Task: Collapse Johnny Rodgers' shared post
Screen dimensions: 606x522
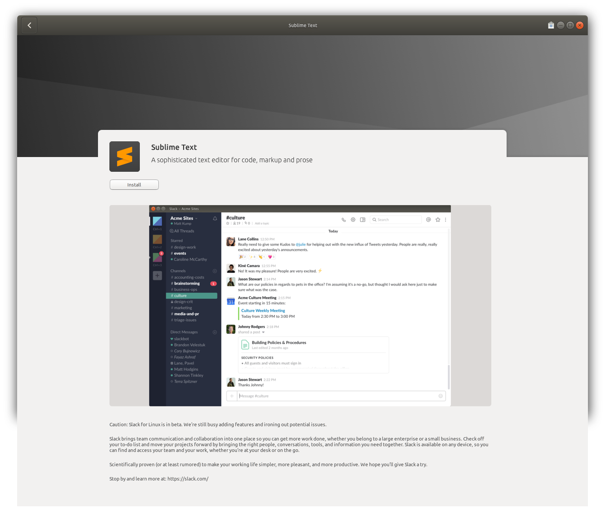Action: [263, 332]
